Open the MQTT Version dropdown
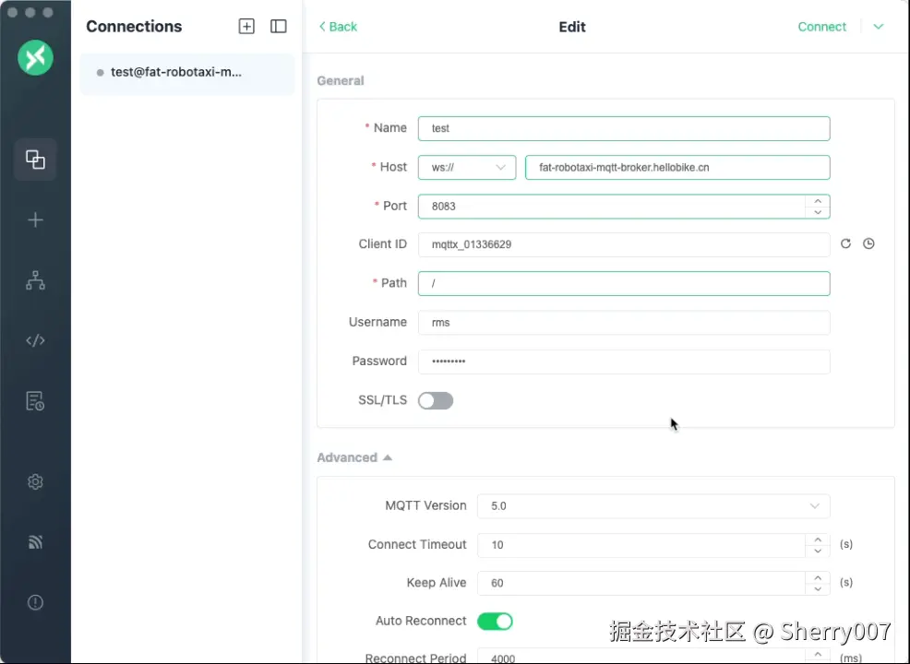This screenshot has width=910, height=664. click(x=653, y=506)
